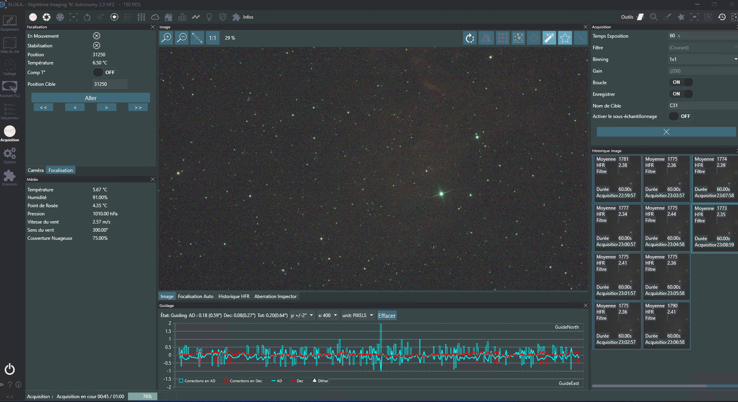Open the autofocus AF tool icon
738x402 pixels.
point(695,17)
